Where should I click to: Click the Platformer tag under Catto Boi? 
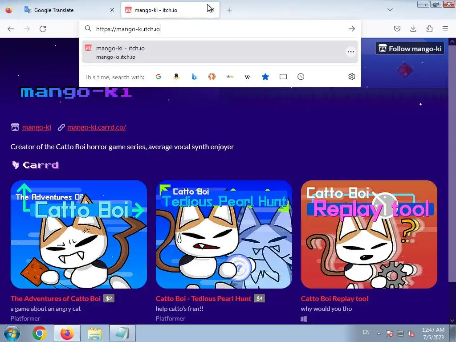point(25,318)
